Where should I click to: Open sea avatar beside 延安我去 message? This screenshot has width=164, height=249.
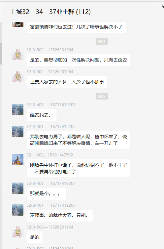coord(18,109)
